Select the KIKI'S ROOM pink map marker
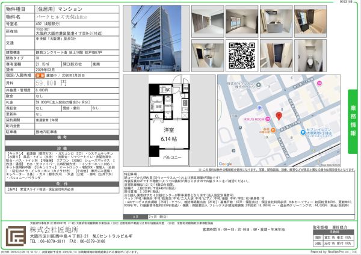 pos(268,119)
